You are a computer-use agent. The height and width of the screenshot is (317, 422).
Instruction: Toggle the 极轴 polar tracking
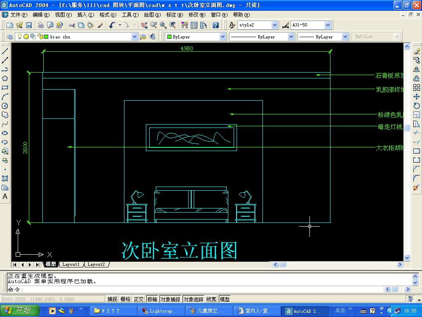pos(152,299)
